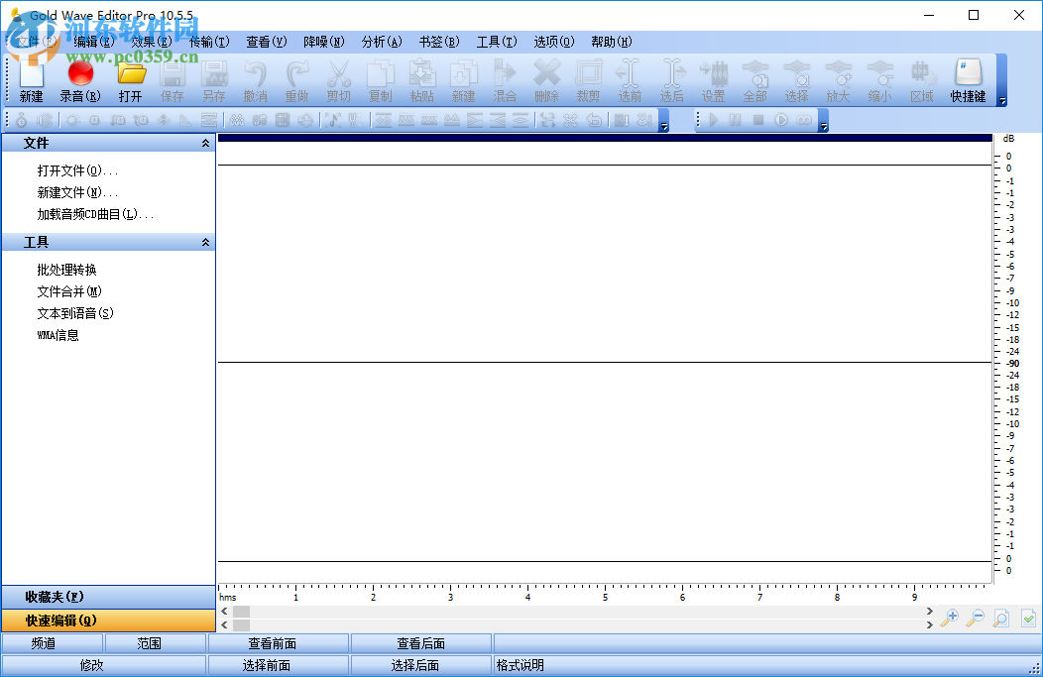The width and height of the screenshot is (1043, 677).
Task: Click the zoom-out magnifier near bottom right
Action: (975, 618)
